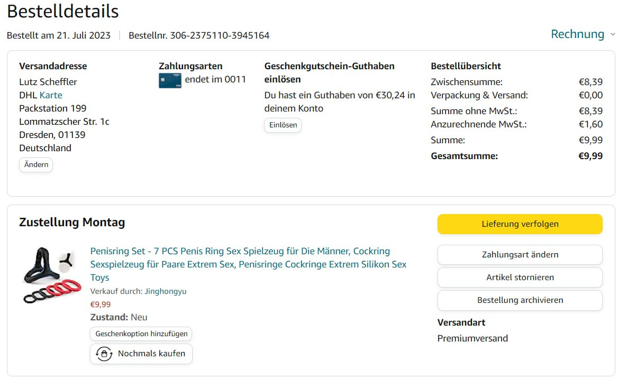Click the Gesamtsumme amount €9,99
Image resolution: width=627 pixels, height=388 pixels.
589,156
